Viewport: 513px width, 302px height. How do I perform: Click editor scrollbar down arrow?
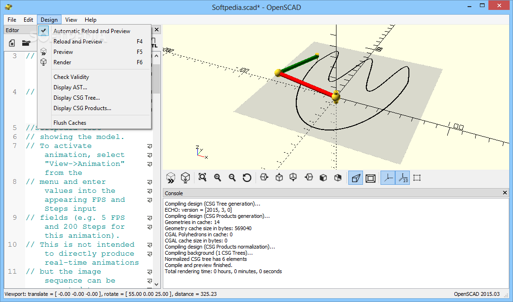[156, 285]
